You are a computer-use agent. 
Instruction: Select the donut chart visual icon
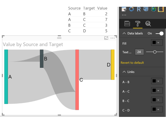click(x=131, y=9)
